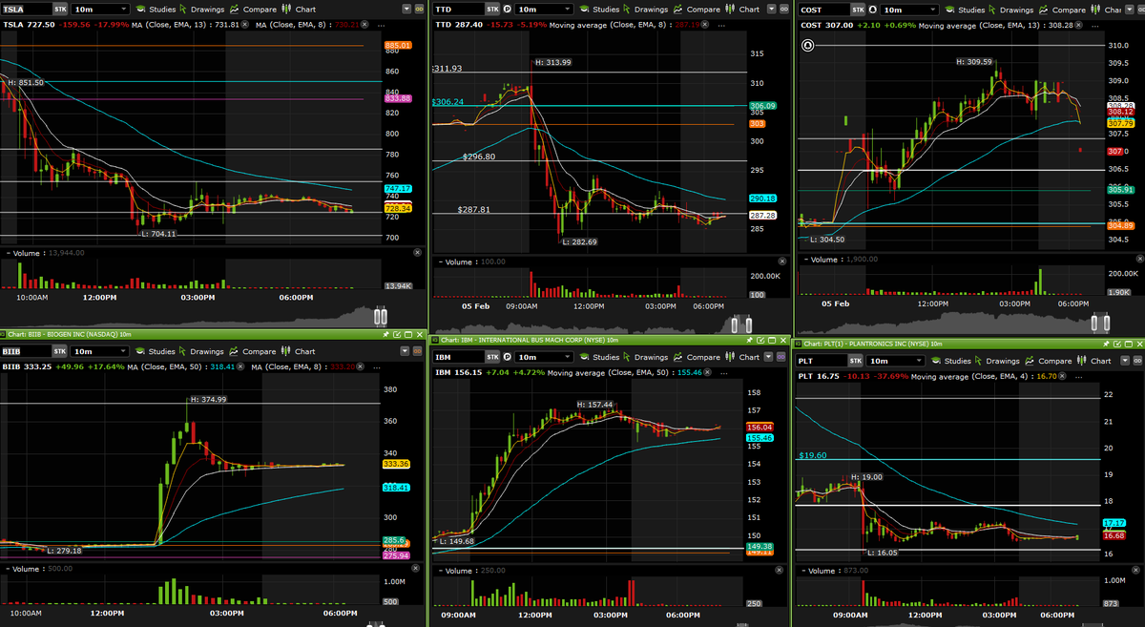The height and width of the screenshot is (627, 1145).
Task: Open Drawings on the IBM chart
Action: 646,357
